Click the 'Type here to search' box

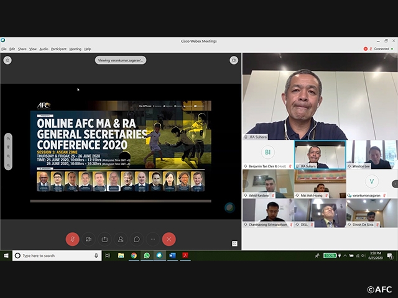(56, 255)
